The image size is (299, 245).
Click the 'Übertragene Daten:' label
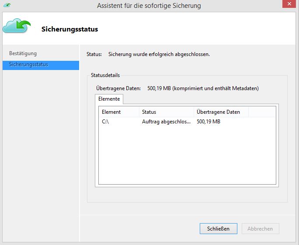[x=118, y=88]
